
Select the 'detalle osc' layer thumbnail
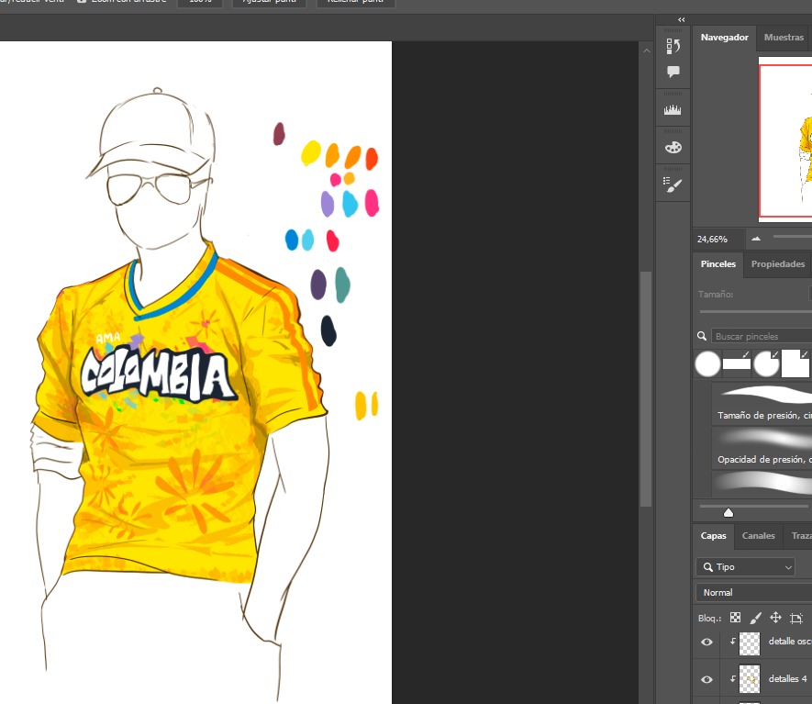750,643
